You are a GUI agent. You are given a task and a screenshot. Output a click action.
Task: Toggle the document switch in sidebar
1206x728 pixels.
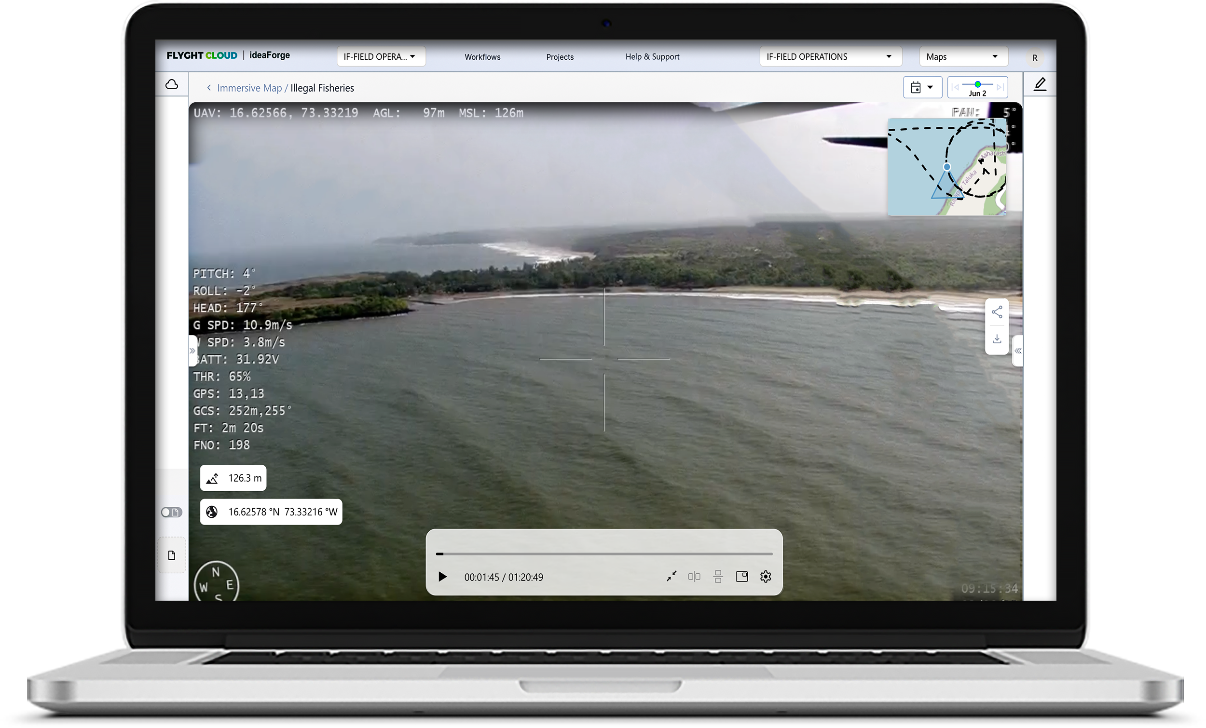172,512
